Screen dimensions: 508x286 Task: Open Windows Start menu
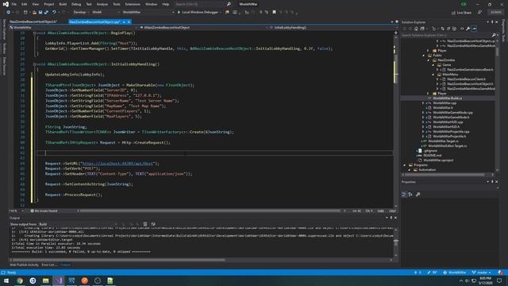pos(6,280)
